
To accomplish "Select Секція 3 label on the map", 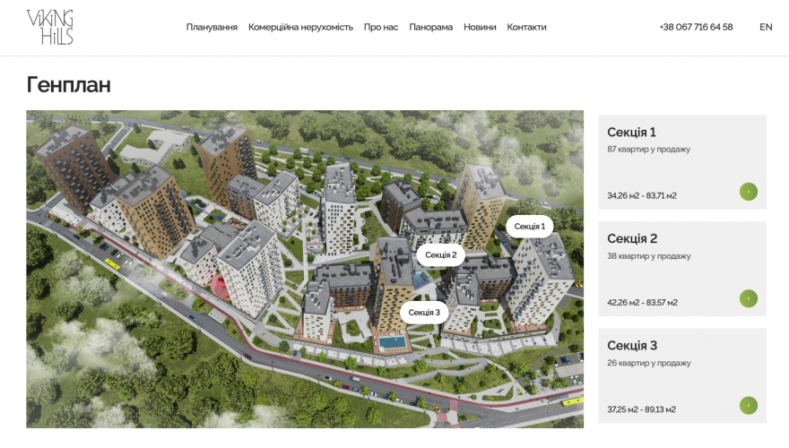I will pos(424,312).
